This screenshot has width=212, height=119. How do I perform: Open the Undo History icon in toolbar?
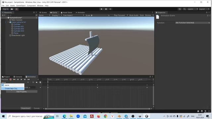[x=180, y=9]
